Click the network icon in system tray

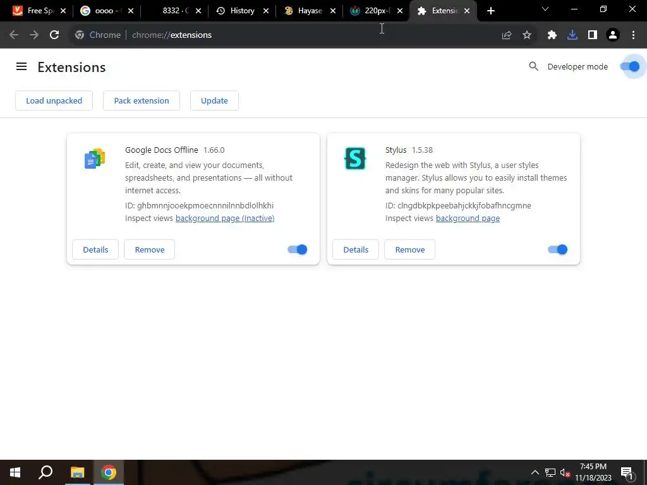(550, 472)
